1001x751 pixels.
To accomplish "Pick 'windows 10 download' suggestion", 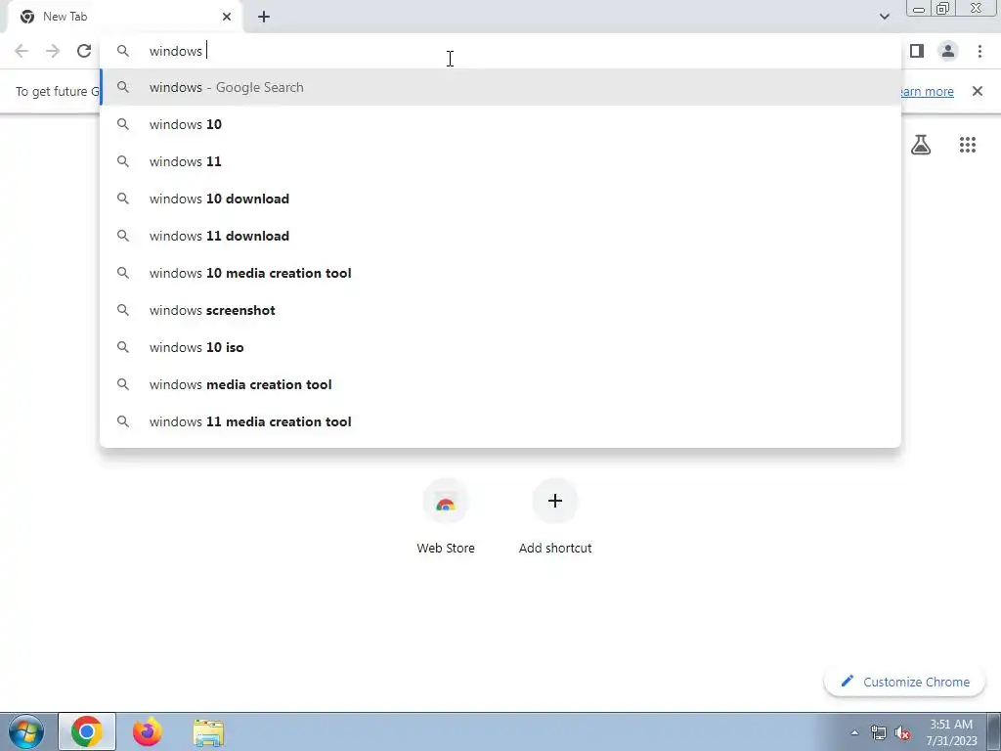I will (x=500, y=199).
